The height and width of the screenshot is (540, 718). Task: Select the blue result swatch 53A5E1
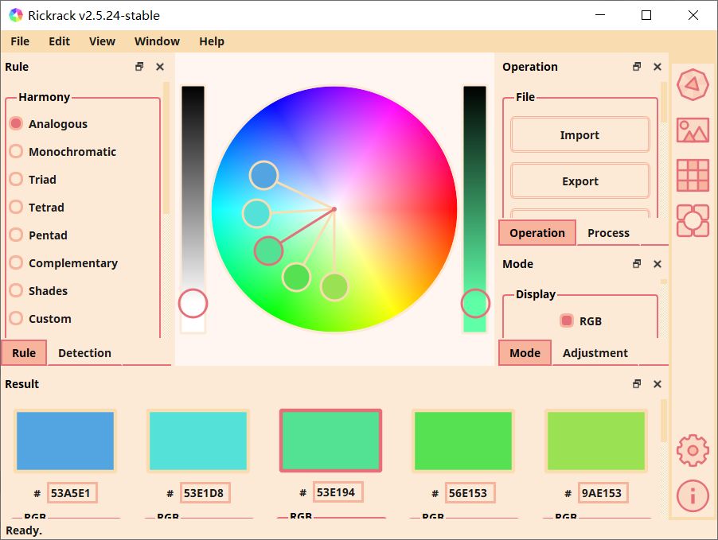click(x=64, y=440)
